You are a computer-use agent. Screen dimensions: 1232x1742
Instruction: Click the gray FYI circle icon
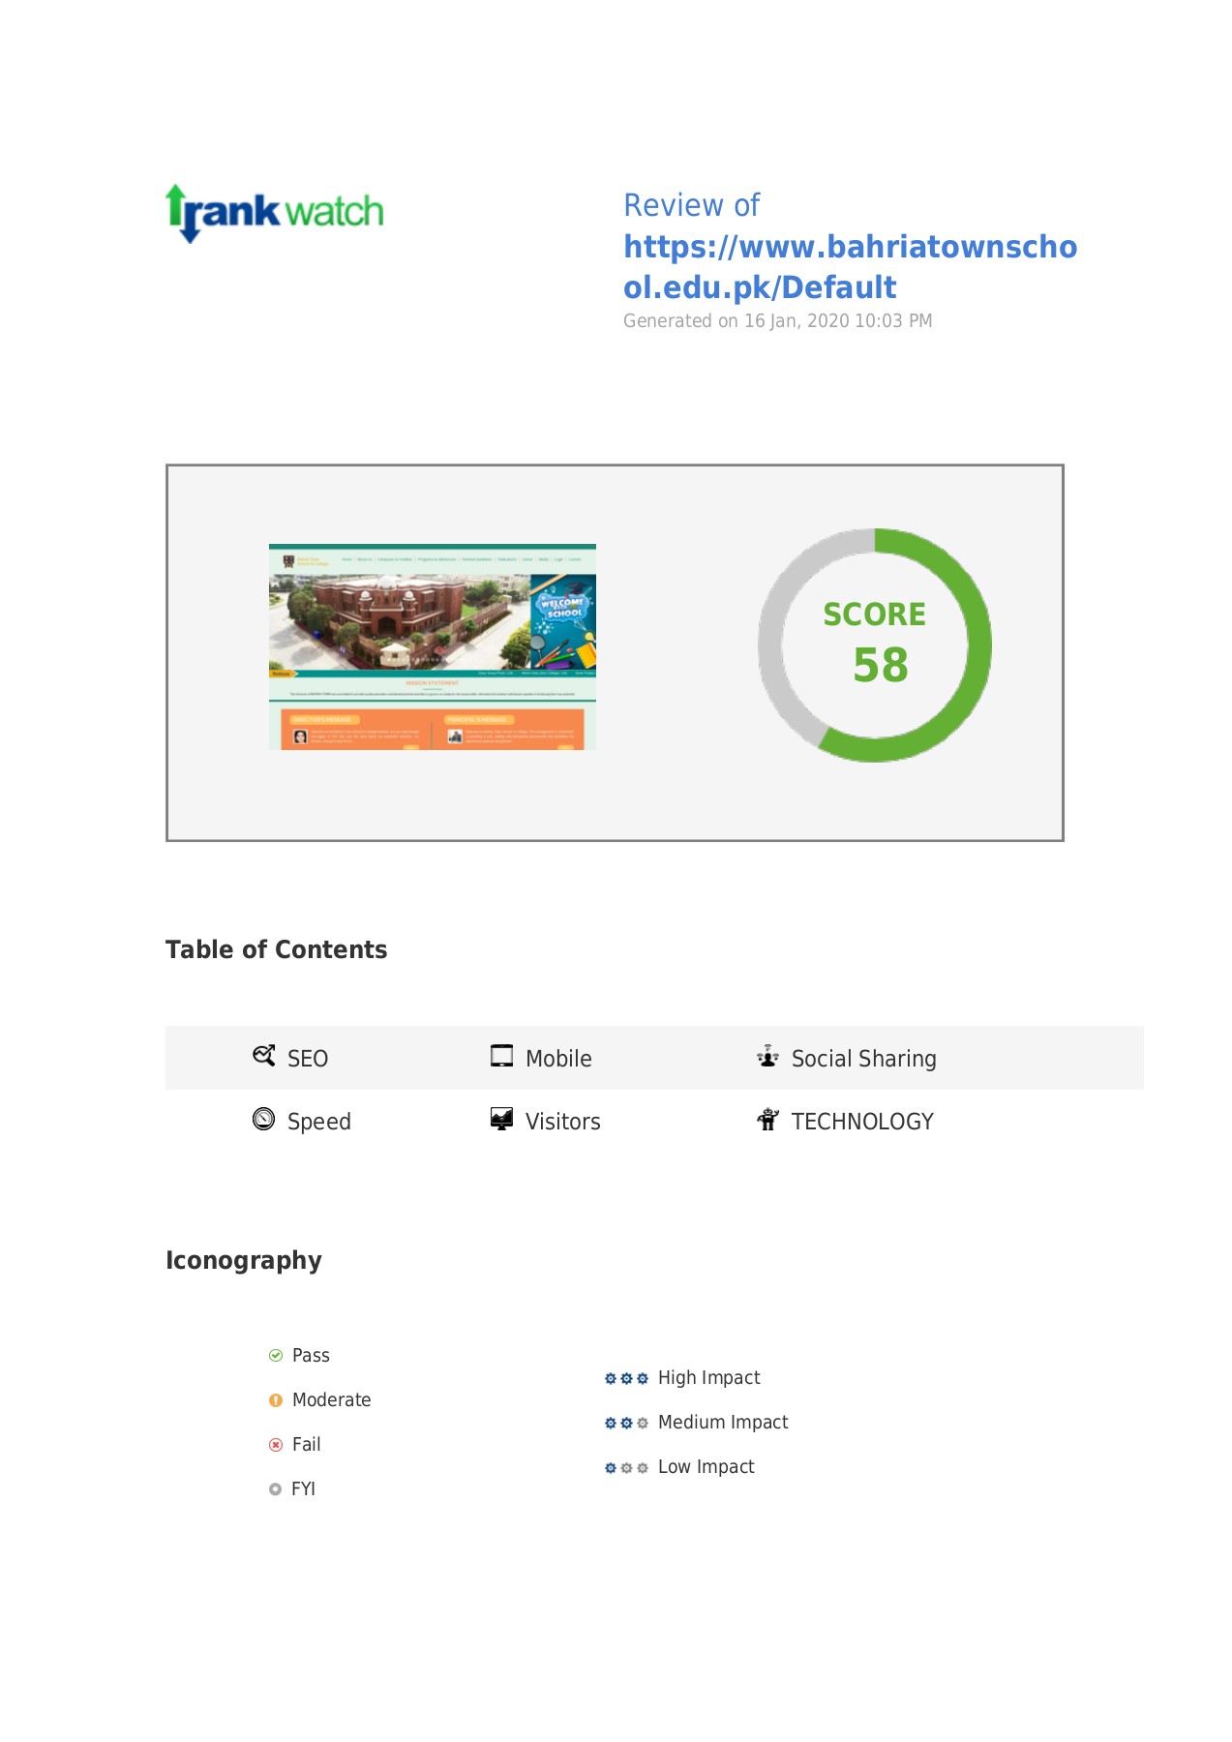[x=276, y=1489]
